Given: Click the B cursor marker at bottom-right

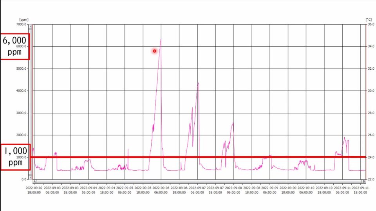Looking at the screenshot, I should 363,182.
